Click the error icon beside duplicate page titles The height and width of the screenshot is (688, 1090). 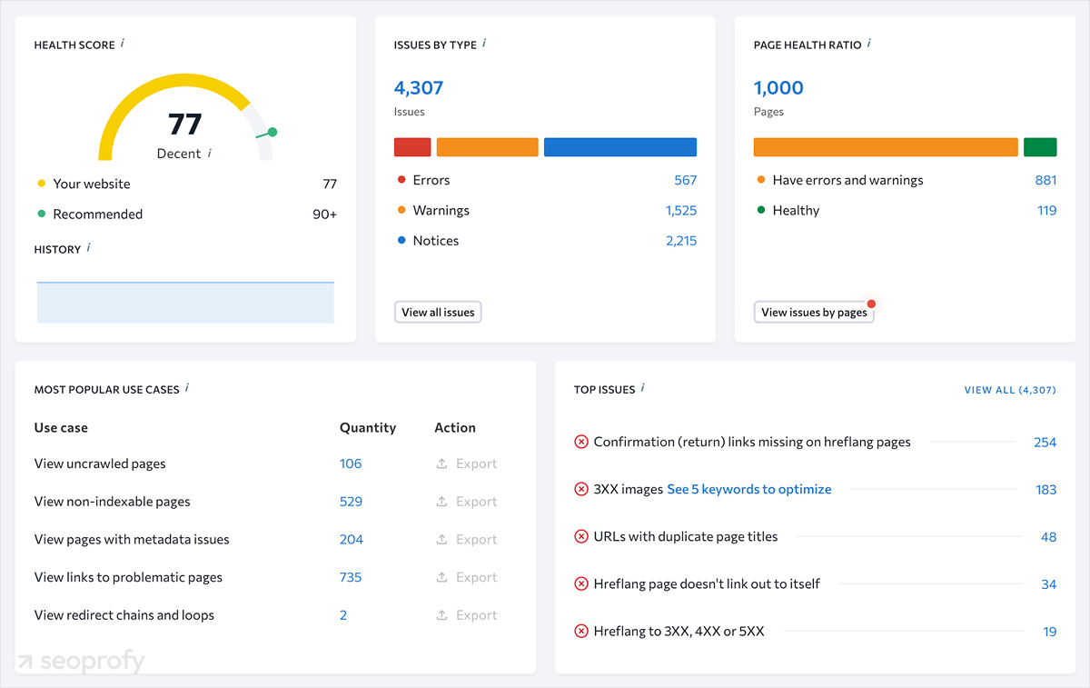click(581, 536)
